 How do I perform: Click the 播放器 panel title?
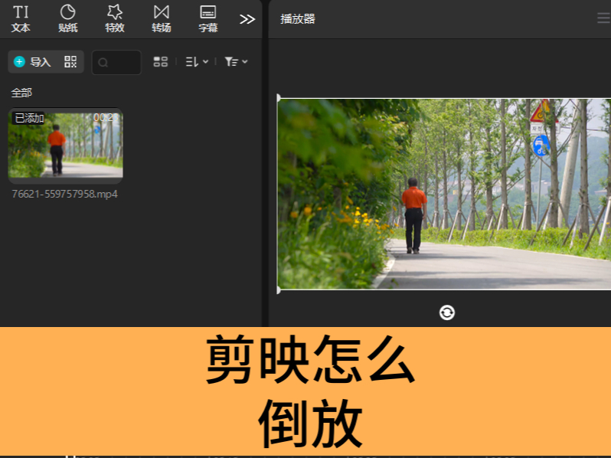[298, 18]
